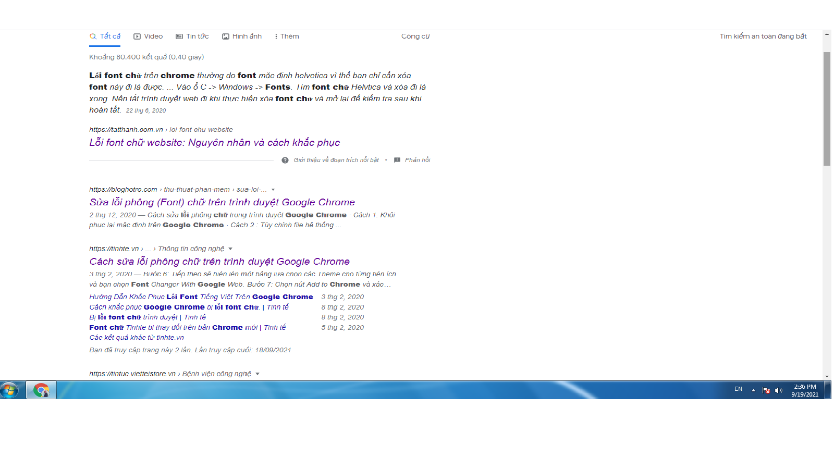Click the scrollbar up arrow

click(827, 34)
